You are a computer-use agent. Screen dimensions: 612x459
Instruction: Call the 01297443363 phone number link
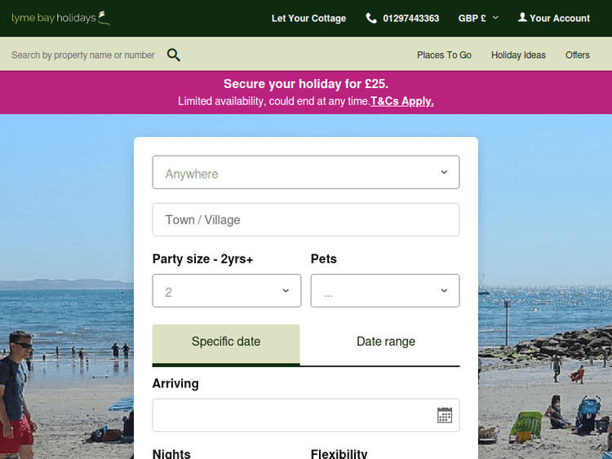click(x=411, y=18)
